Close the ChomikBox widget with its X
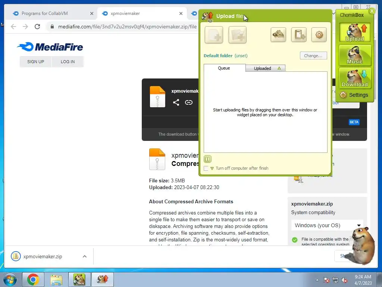The width and height of the screenshot is (382, 287). pos(372,11)
